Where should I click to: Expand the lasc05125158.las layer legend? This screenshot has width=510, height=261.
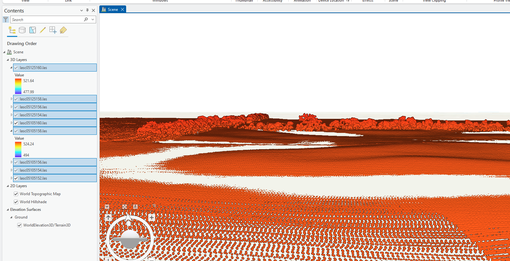pyautogui.click(x=11, y=99)
